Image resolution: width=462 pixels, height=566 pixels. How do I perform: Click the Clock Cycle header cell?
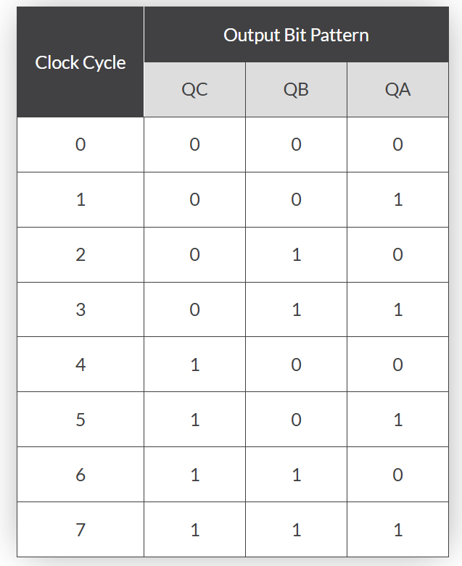81,62
